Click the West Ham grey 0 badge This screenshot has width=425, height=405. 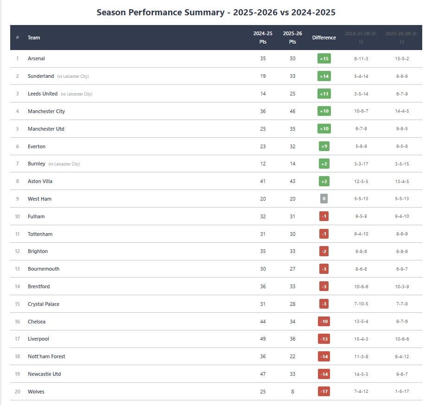[324, 199]
